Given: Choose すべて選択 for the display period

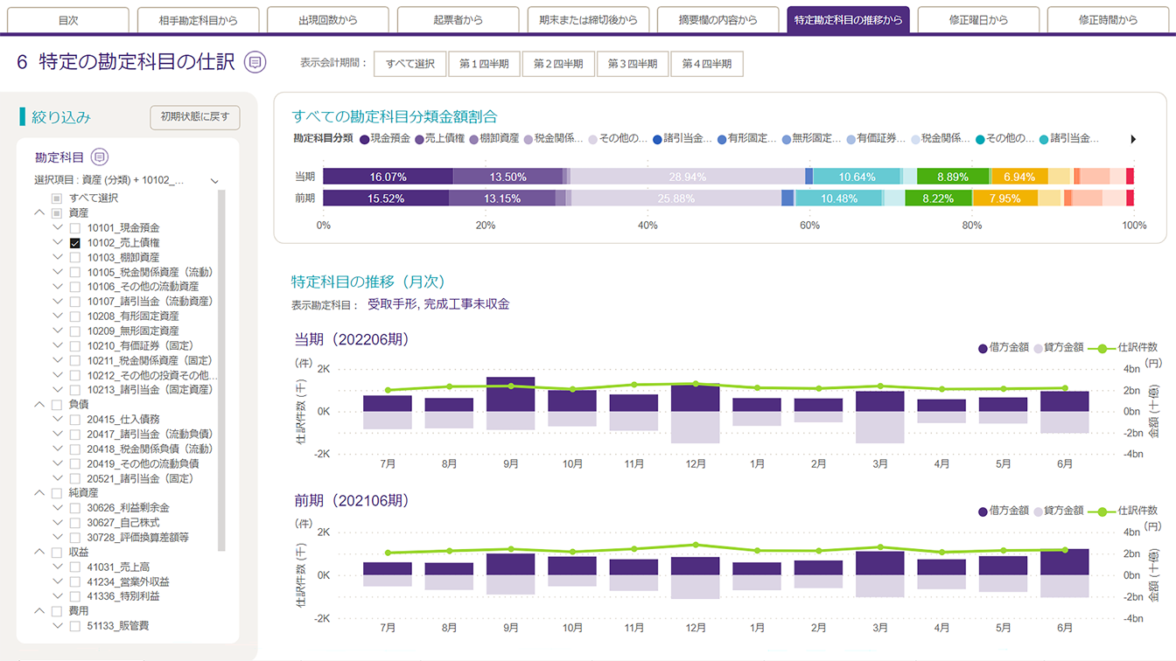Looking at the screenshot, I should pyautogui.click(x=410, y=64).
